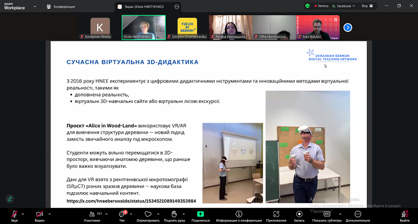Screen dimensions: 418x224
Task: Open Информация о конференции info
Action: coord(238,215)
